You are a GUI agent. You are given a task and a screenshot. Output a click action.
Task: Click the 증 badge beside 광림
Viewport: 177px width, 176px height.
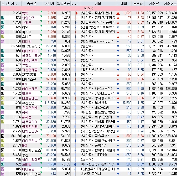3,112
